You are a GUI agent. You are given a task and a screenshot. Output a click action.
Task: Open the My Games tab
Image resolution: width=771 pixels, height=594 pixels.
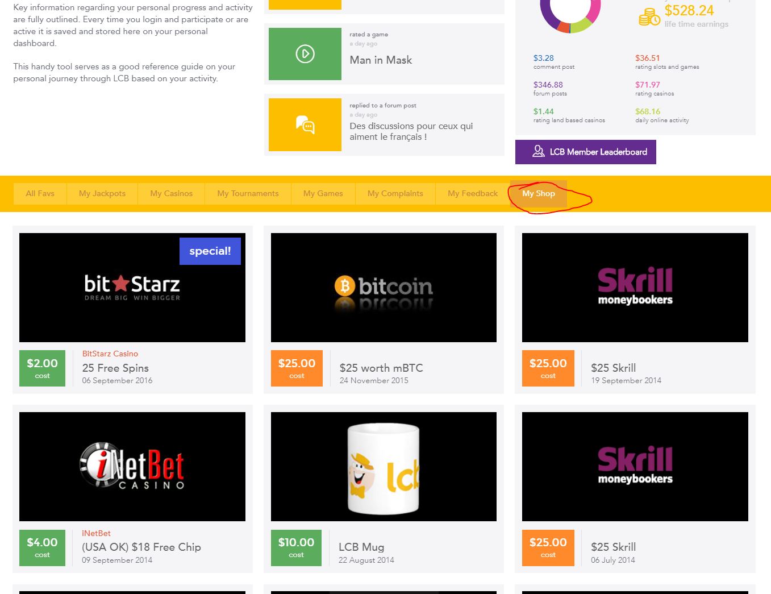pos(323,193)
